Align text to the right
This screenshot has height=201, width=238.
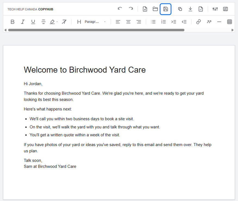pyautogui.click(x=138, y=22)
